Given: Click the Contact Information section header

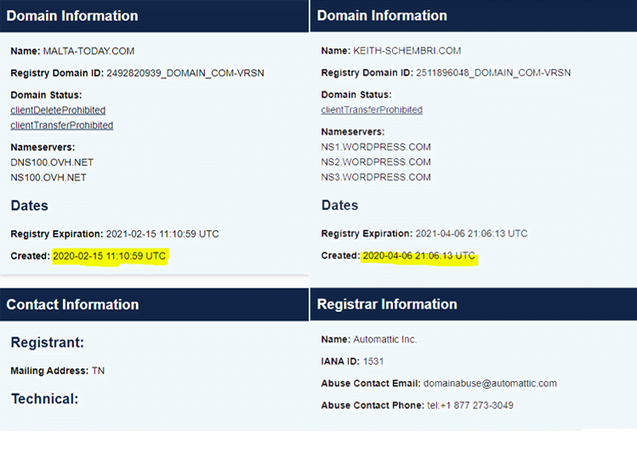Looking at the screenshot, I should coord(72,304).
